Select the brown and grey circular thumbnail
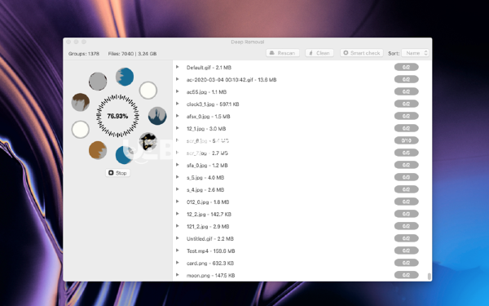The width and height of the screenshot is (489, 306). tap(81, 102)
